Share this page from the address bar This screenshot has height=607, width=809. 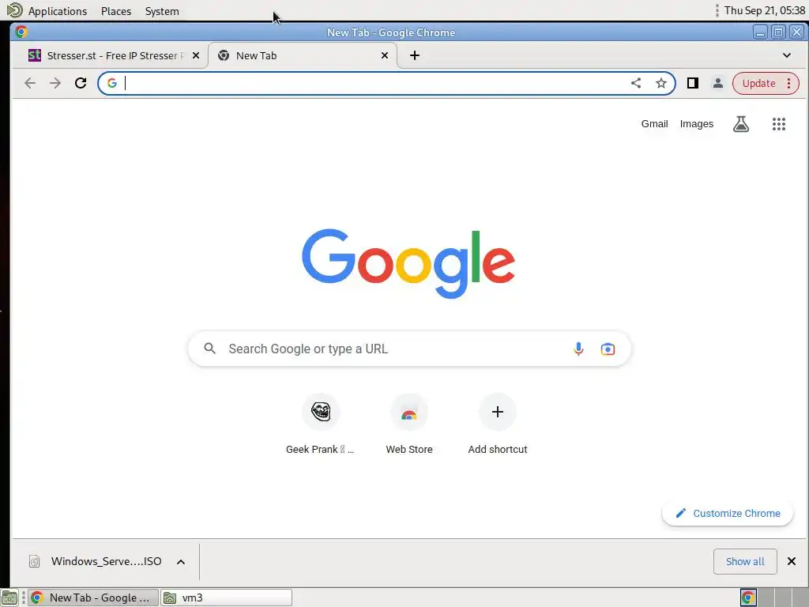tap(636, 83)
